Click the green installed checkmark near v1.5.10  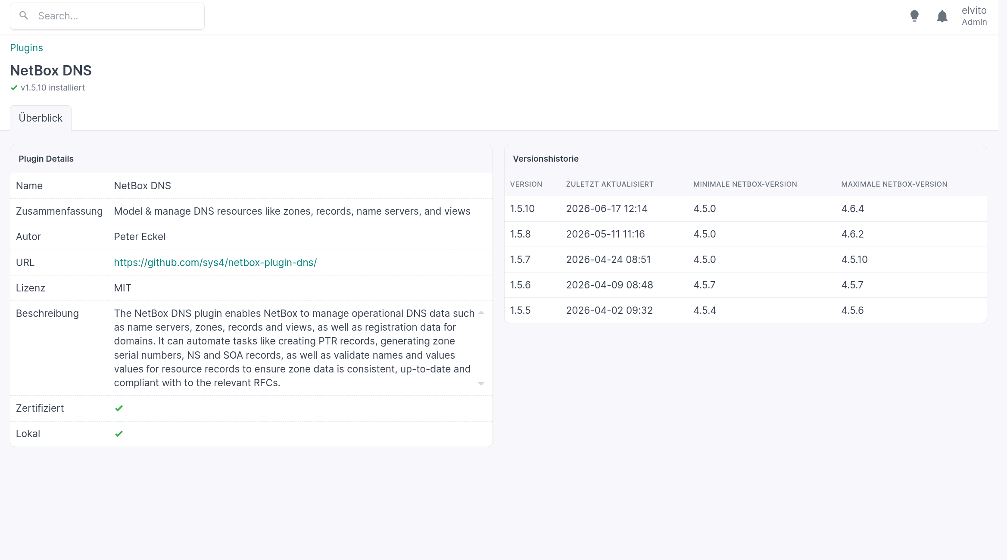click(x=14, y=88)
